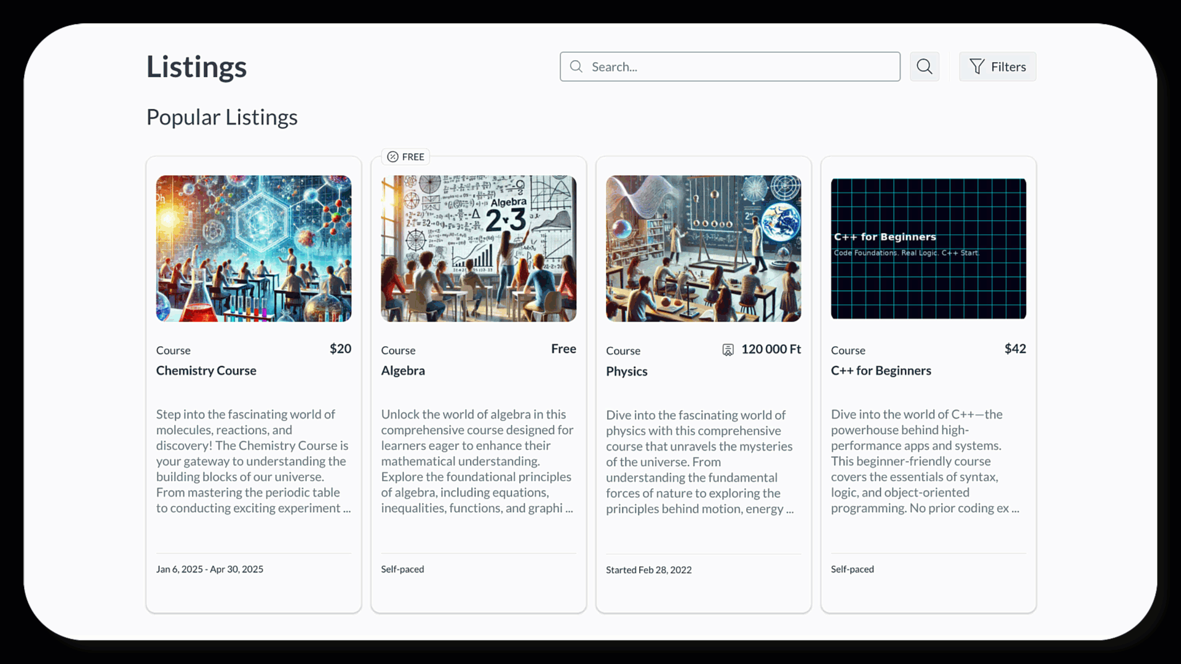Click the Self-paced label under C++ course
This screenshot has height=664, width=1181.
852,569
